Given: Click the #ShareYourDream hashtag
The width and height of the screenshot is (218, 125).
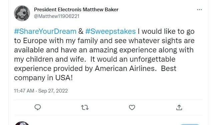Looking at the screenshot, I should pos(45,31).
